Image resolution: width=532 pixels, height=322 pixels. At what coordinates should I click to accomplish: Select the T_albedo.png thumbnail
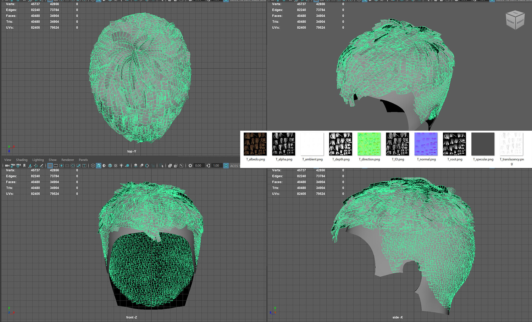255,144
